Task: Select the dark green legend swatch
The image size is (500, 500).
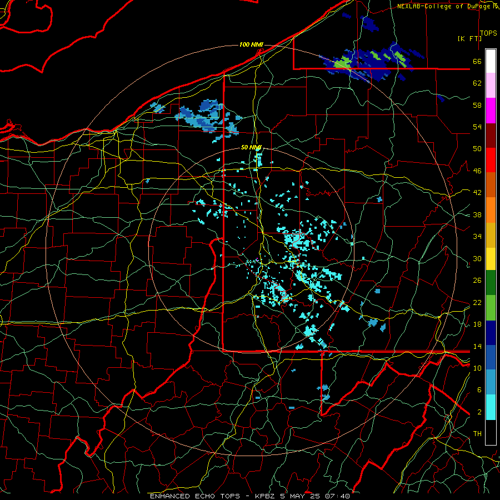Action: [x=491, y=283]
